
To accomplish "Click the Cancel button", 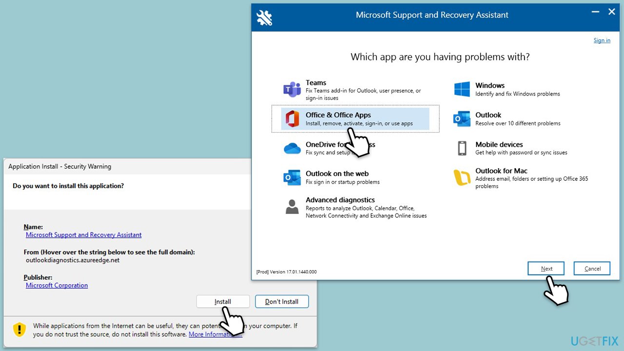I will coord(592,269).
